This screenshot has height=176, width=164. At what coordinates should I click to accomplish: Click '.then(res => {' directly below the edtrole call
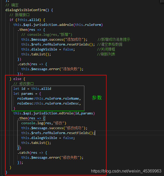tap(31, 118)
